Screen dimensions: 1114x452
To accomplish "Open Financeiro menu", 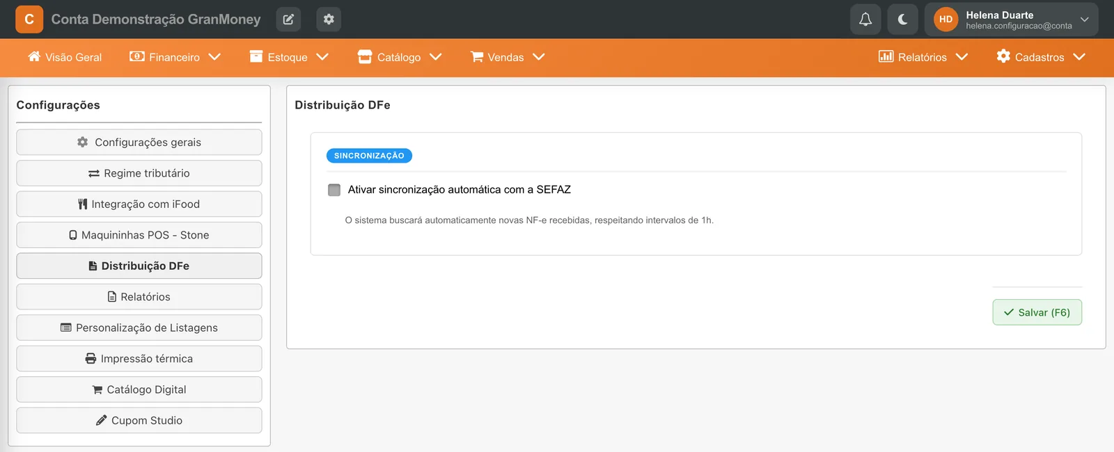I will tap(175, 57).
